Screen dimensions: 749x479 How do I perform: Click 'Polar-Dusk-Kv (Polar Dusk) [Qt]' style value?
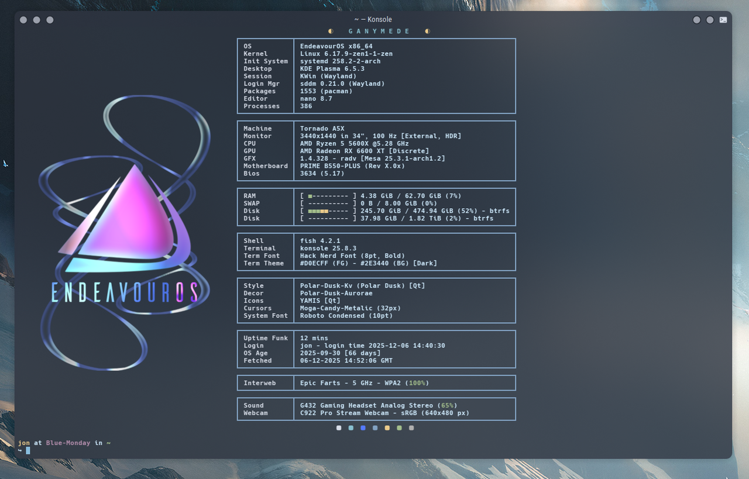point(363,286)
